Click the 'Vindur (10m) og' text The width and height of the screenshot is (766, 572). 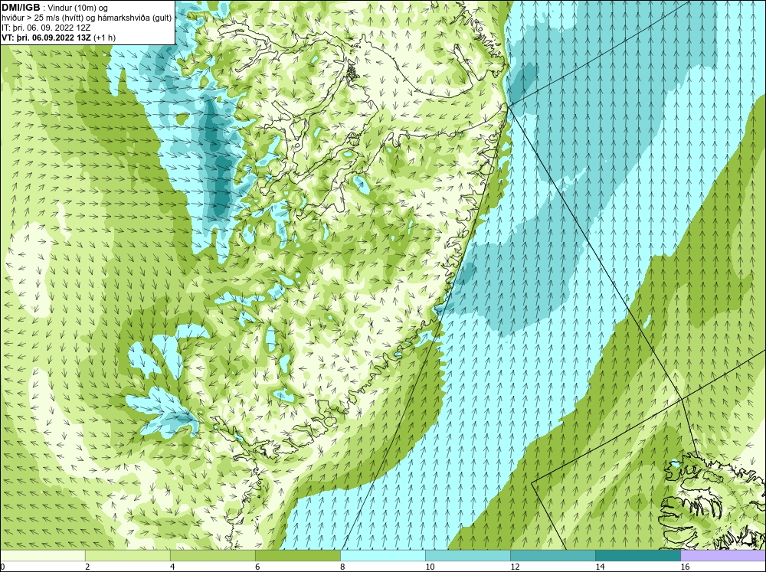pos(78,8)
